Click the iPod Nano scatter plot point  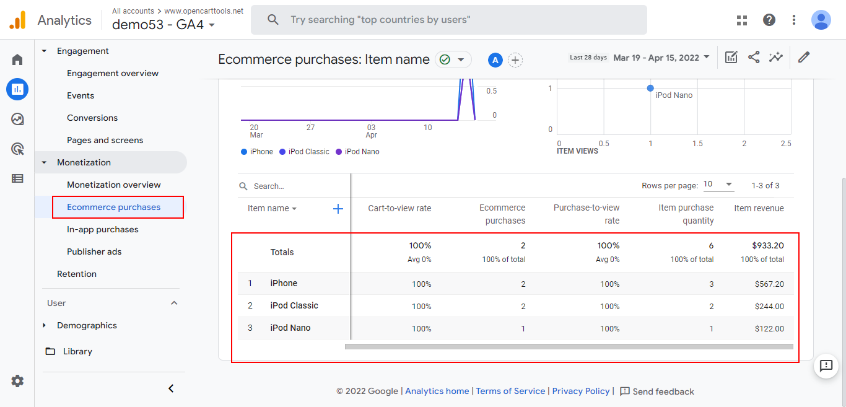(650, 88)
